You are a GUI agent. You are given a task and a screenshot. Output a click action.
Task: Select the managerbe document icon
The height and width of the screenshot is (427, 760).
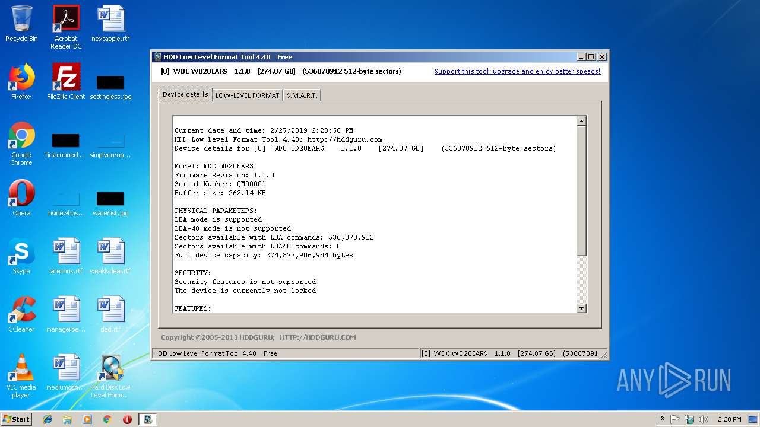(x=66, y=314)
